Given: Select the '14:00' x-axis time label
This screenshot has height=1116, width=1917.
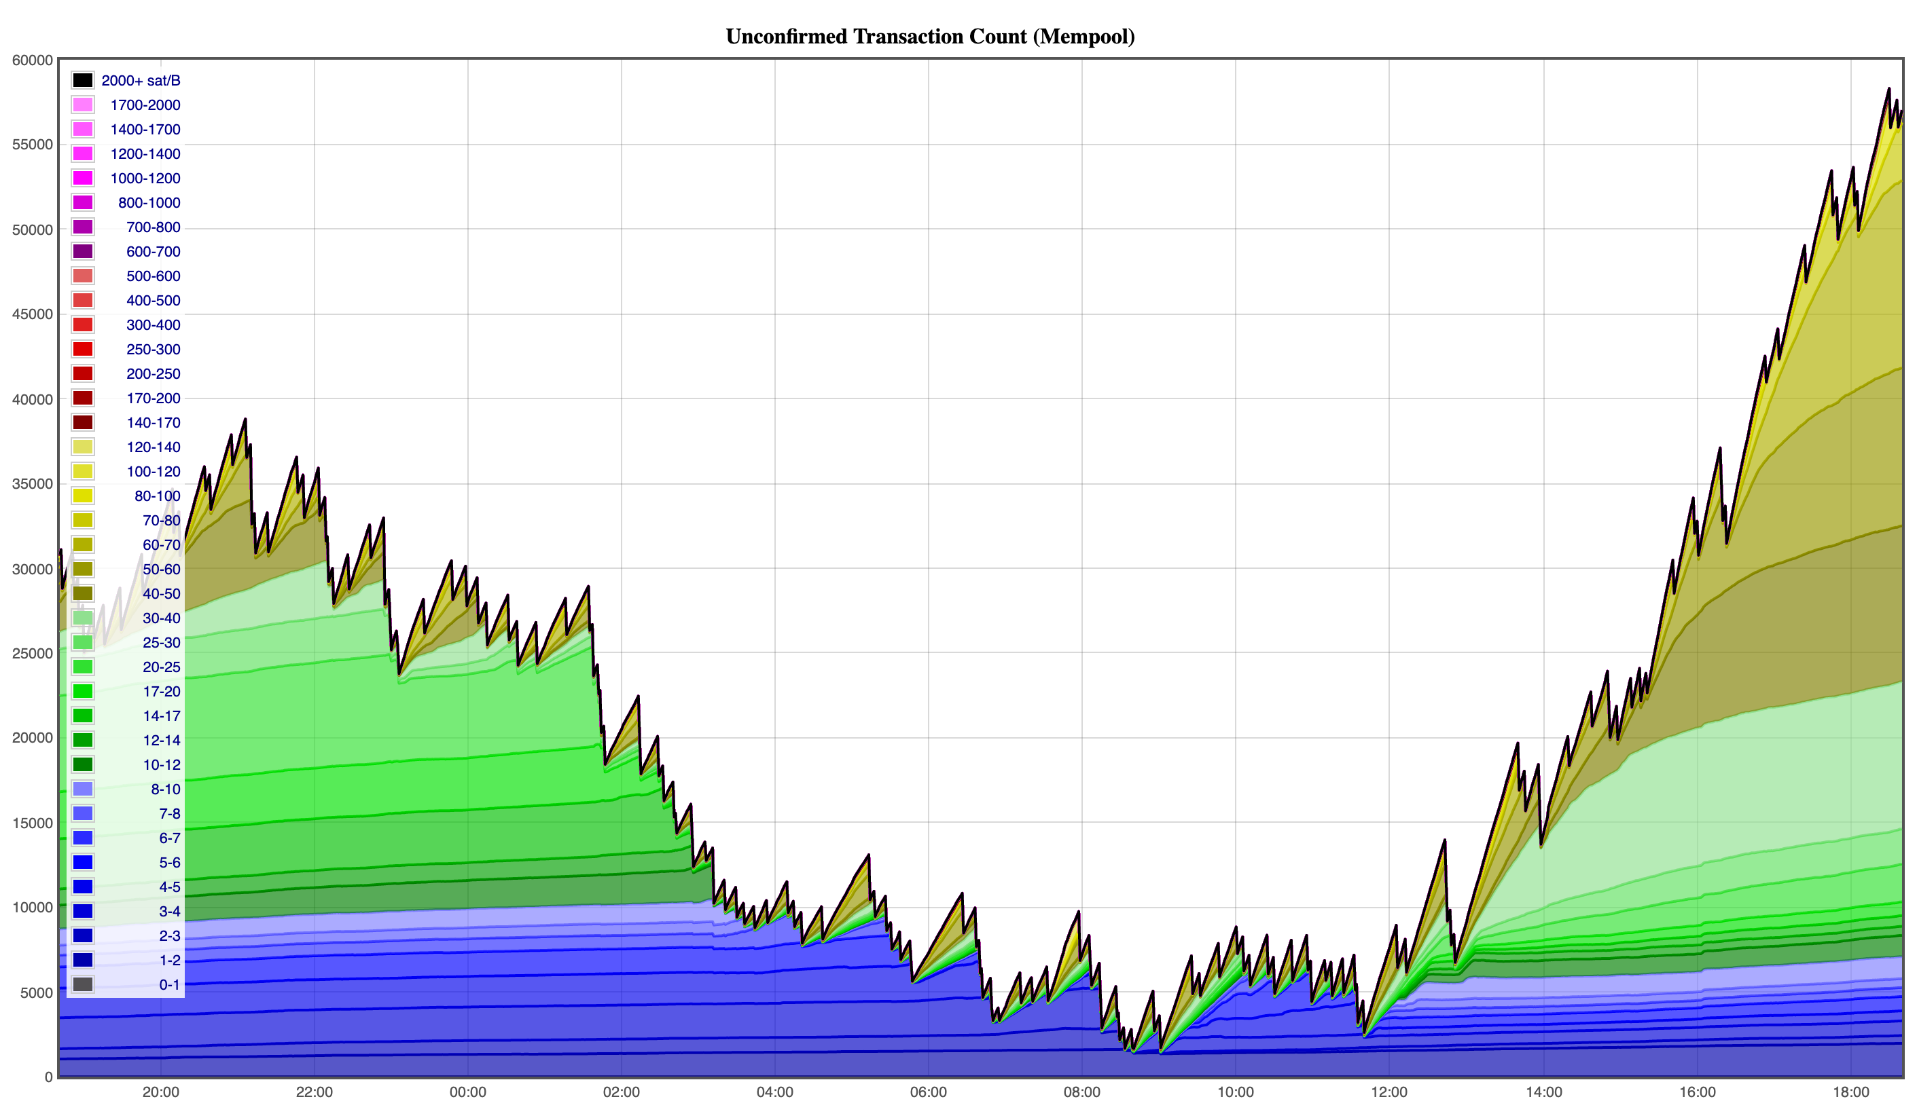Looking at the screenshot, I should (1543, 1092).
